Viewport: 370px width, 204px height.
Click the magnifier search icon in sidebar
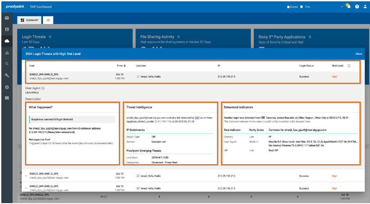7,64
